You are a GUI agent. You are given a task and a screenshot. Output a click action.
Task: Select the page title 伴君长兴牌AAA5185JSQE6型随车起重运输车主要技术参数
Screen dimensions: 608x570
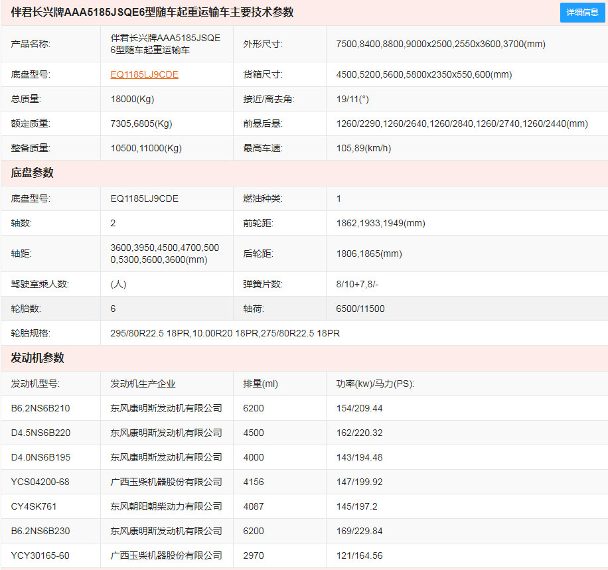pos(152,13)
